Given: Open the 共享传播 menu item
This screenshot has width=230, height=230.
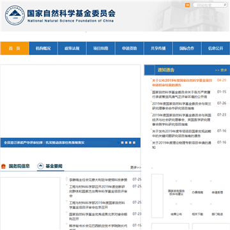Looking at the screenshot, I should point(158,49).
